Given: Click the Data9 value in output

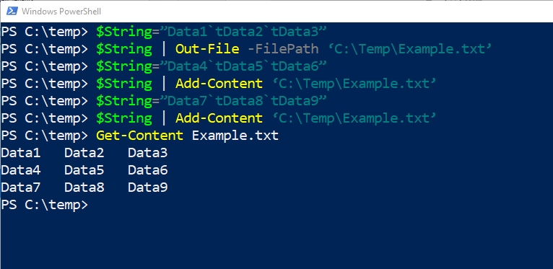Looking at the screenshot, I should coord(148,188).
